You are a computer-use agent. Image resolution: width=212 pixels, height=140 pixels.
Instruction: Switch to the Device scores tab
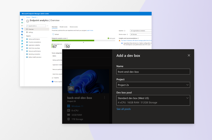pos(74,27)
